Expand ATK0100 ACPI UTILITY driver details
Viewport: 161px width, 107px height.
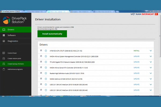click(x=151, y=51)
